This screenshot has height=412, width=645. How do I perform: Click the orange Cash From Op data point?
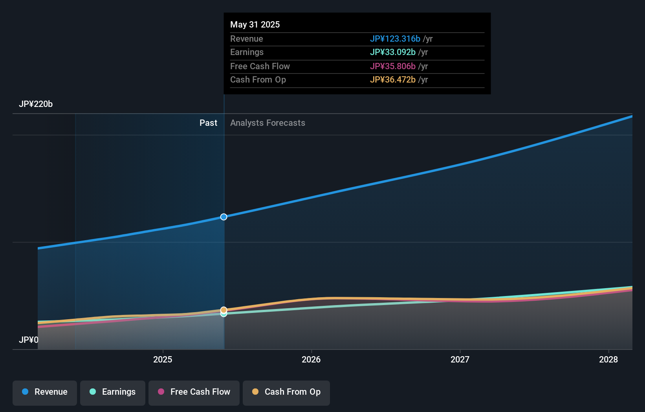point(224,310)
